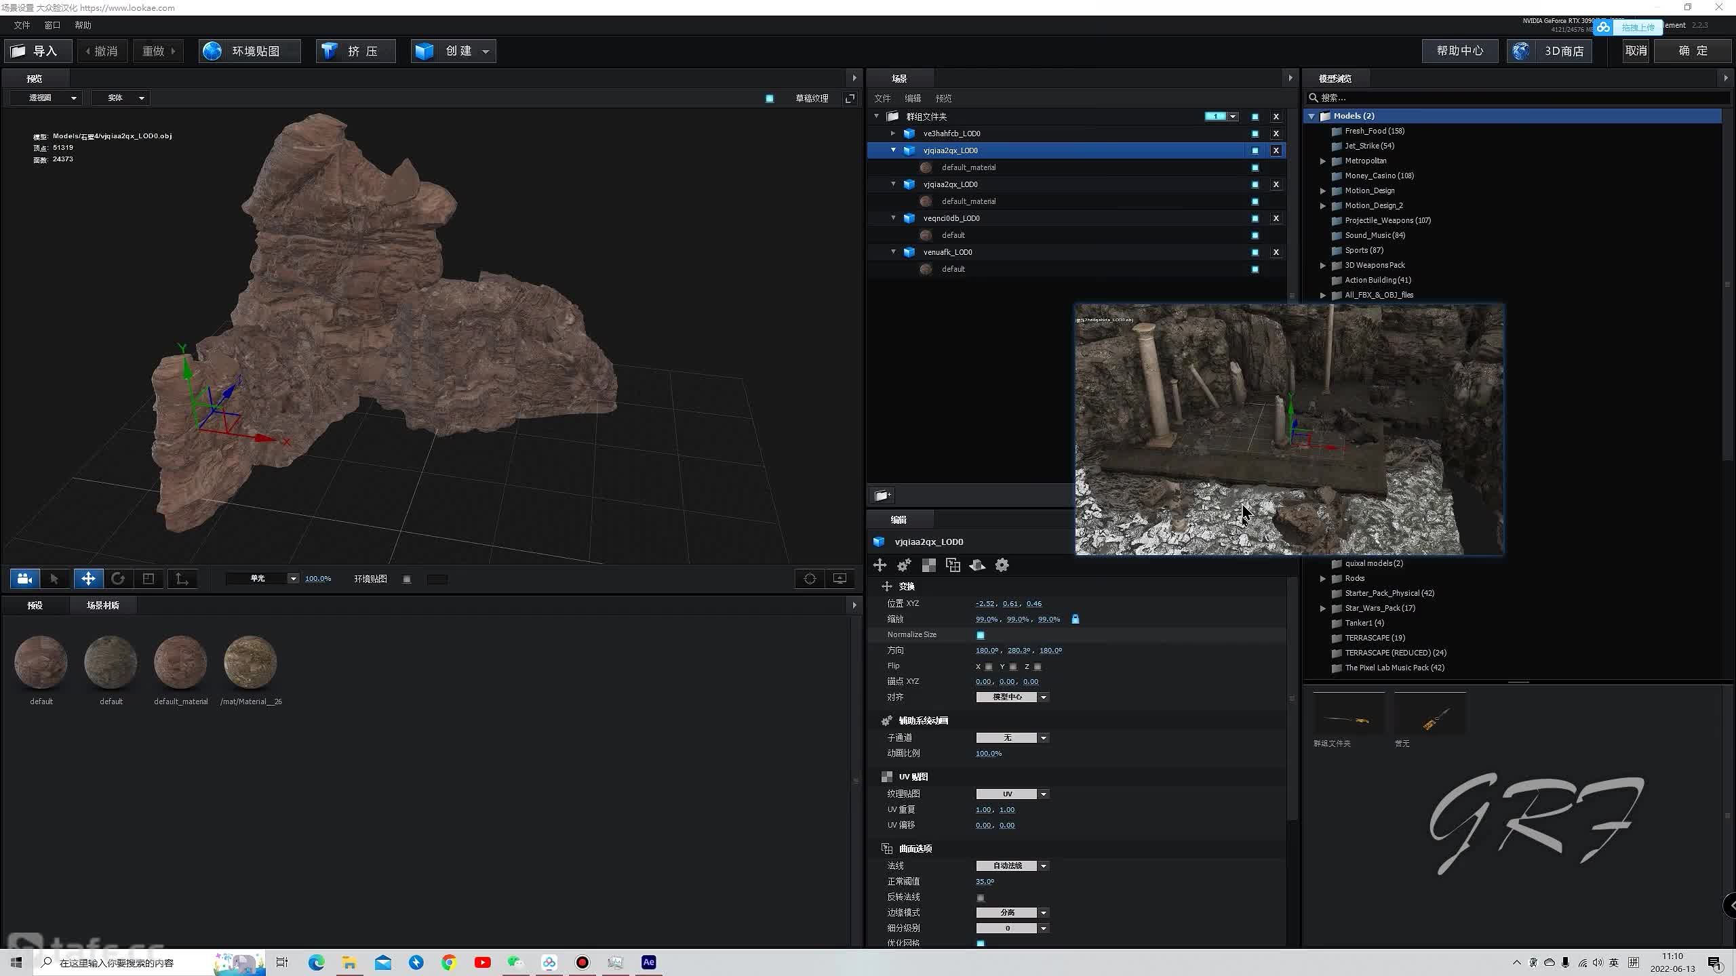Viewport: 1736px width, 976px height.
Task: Select the /mat/Material__26 material sphere
Action: pyautogui.click(x=250, y=662)
